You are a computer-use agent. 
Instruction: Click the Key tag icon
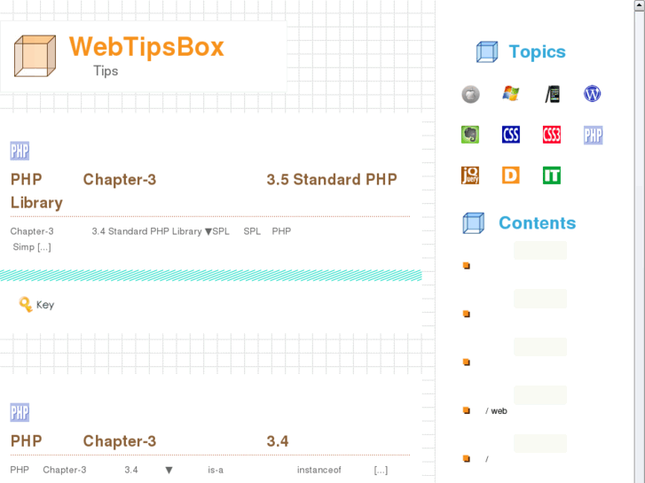(26, 305)
